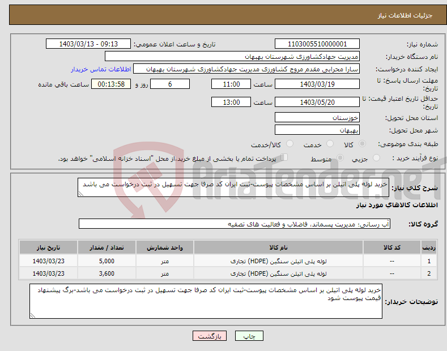The image size is (447, 351).
Task: Click the remaining days field showing 6
Action: (170, 84)
